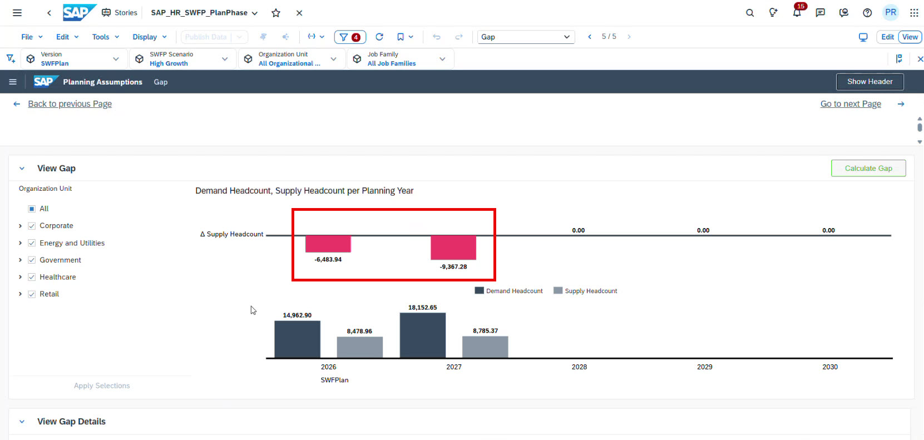This screenshot has height=440, width=924.
Task: Open the bookmark icon in toolbar
Action: coord(401,37)
